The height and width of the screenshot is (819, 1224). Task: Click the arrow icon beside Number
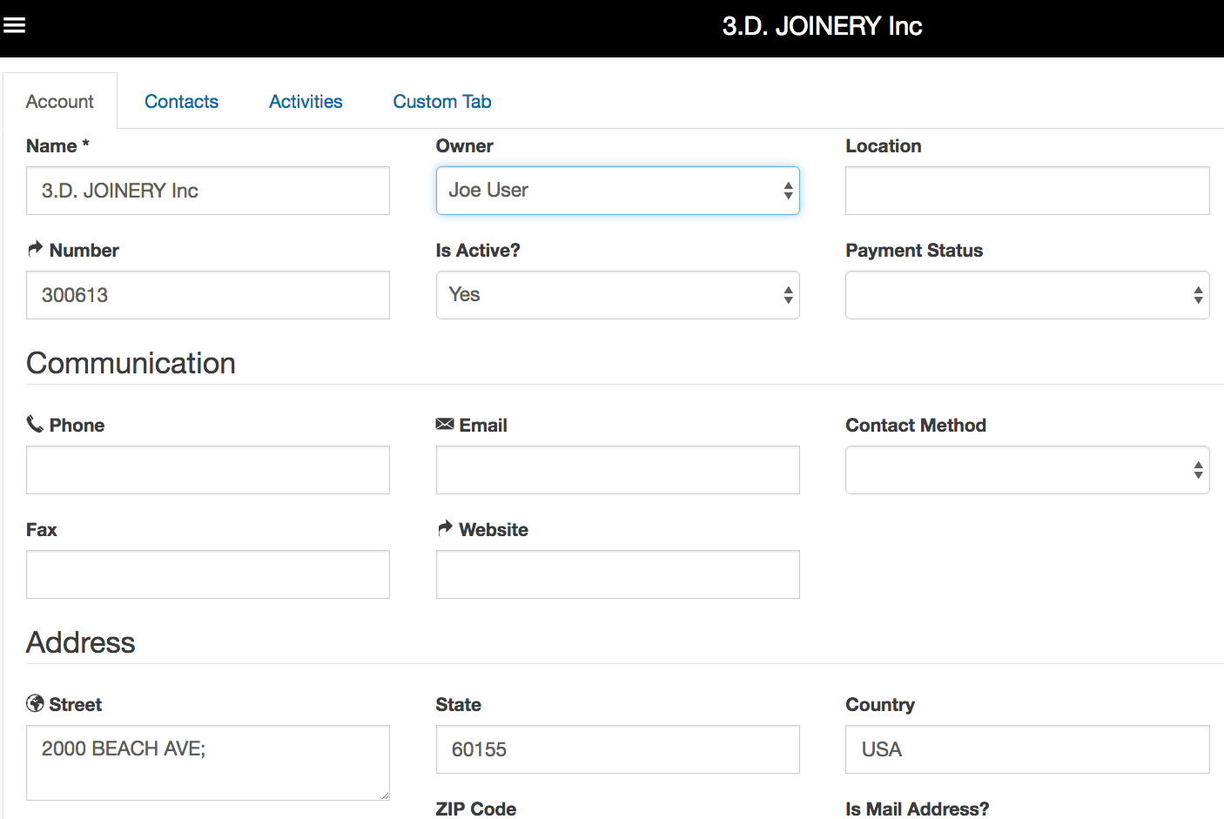36,249
